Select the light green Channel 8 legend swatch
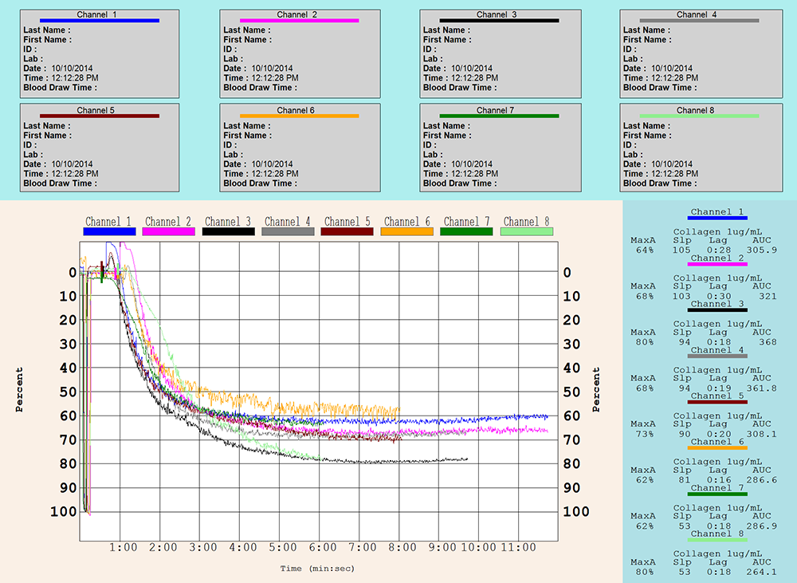The height and width of the screenshot is (583, 797). tap(526, 231)
